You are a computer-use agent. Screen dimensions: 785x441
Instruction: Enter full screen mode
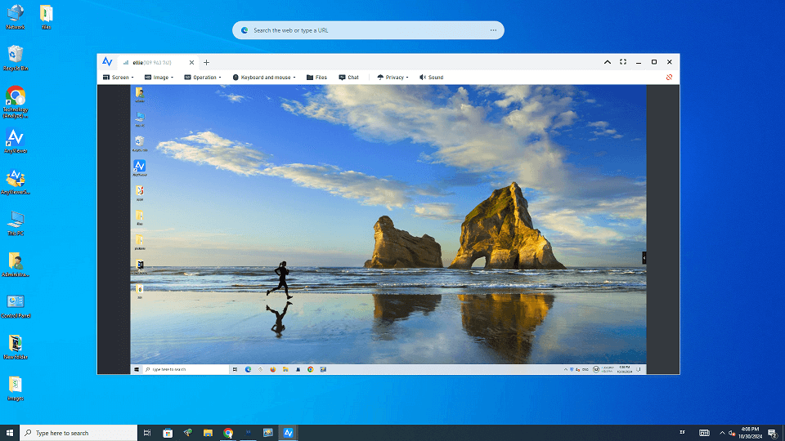click(623, 62)
